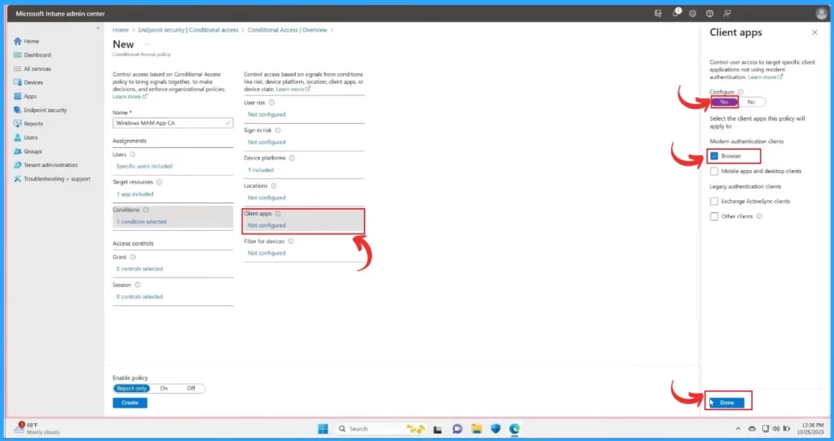The image size is (834, 441).
Task: Select Report-only for Enable policy
Action: point(131,388)
